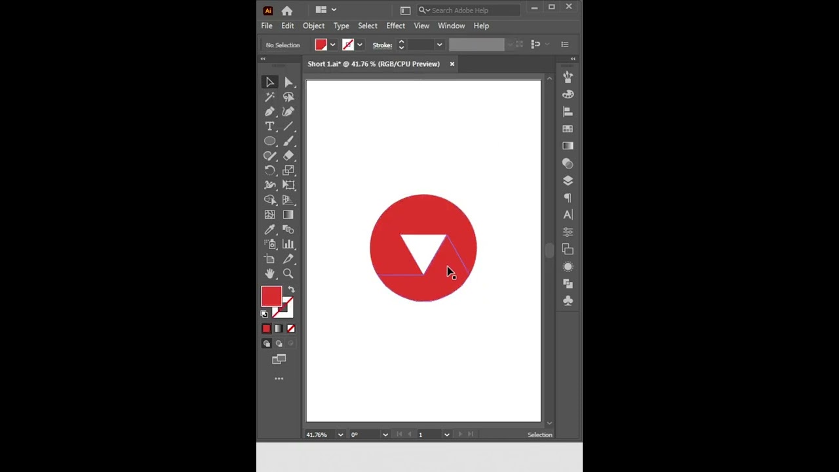
Task: Open the Type menu
Action: (x=341, y=26)
